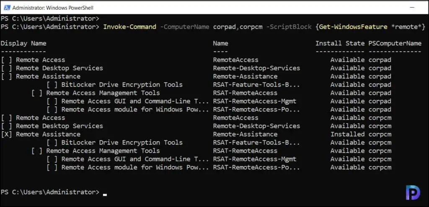The image size is (429, 207).
Task: Click the '-ScriptBlock' parameter in the command
Action: (289, 27)
